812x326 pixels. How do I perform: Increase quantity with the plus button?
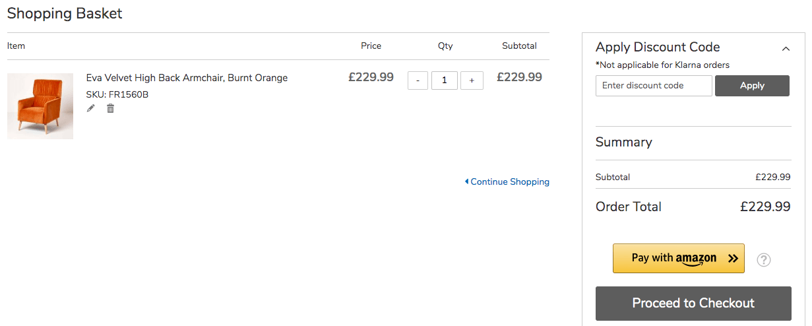tap(472, 81)
